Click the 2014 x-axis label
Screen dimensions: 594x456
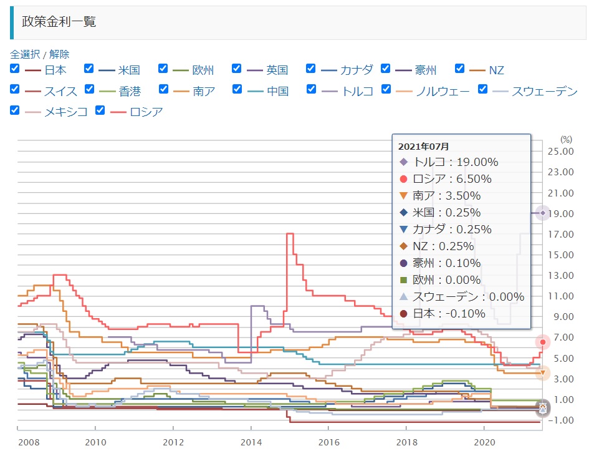click(251, 442)
